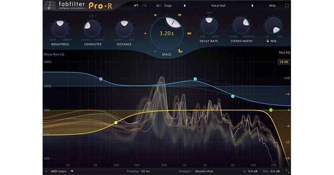Open the MIDI Learn dropdown arrow
The height and width of the screenshot is (175, 334).
(72, 171)
